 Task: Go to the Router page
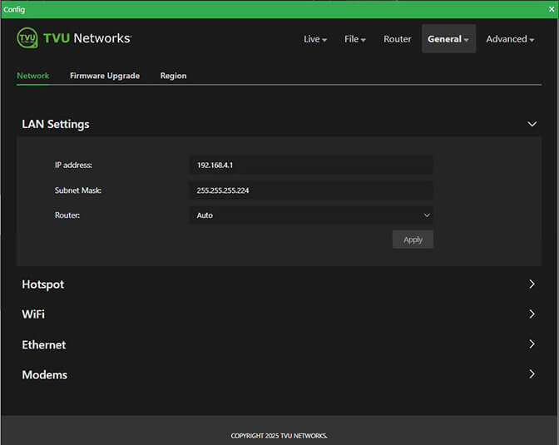coord(397,39)
